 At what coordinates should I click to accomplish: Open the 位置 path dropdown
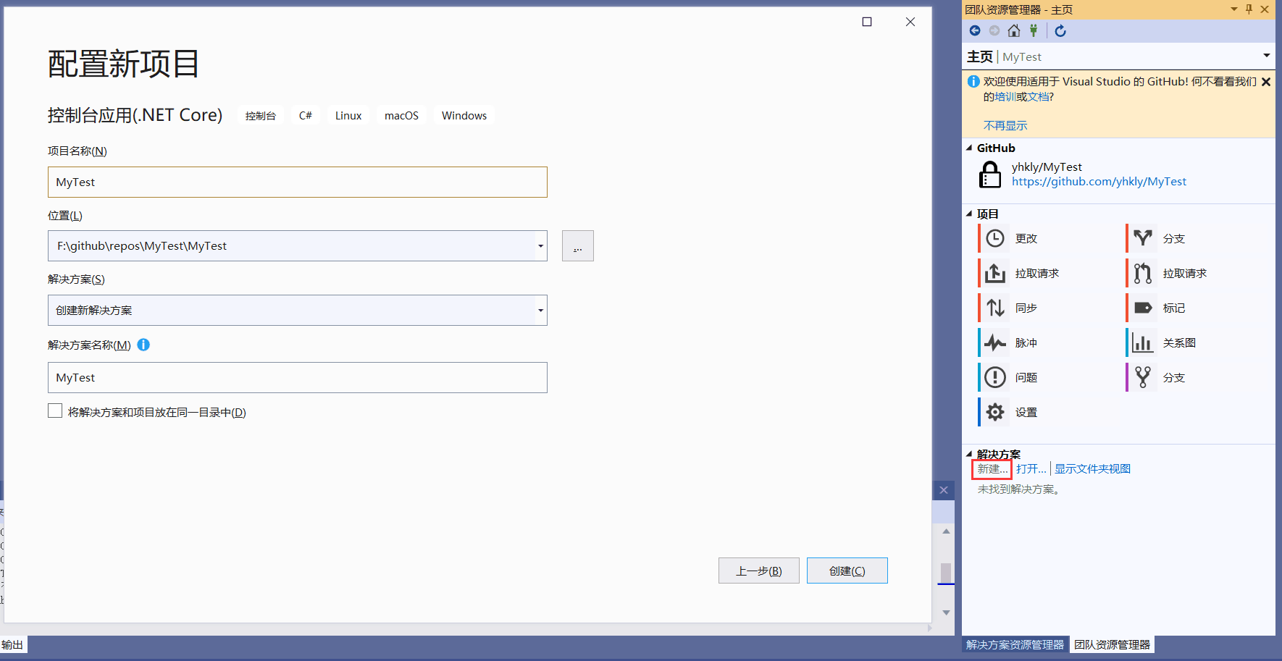[540, 246]
